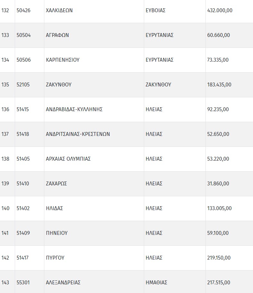The width and height of the screenshot is (253, 293).
Task: Select the amount 219.150,00
Action: click(x=219, y=258)
